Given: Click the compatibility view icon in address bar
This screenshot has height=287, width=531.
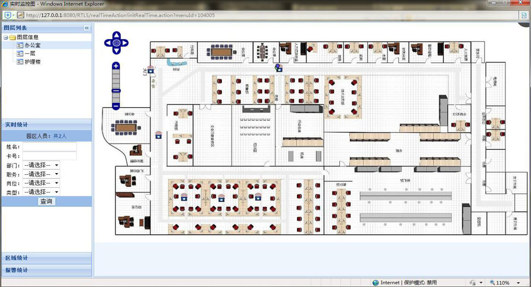Looking at the screenshot, I should [524, 15].
